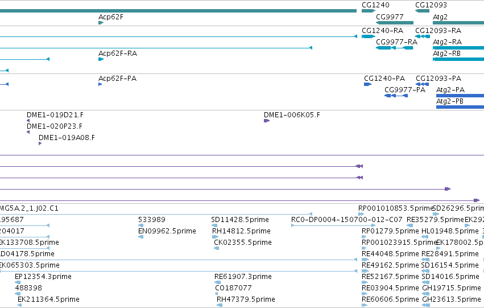This screenshot has height=308, width=484.
Task: Click the CG1240-RA transcript
Action: [368, 36]
